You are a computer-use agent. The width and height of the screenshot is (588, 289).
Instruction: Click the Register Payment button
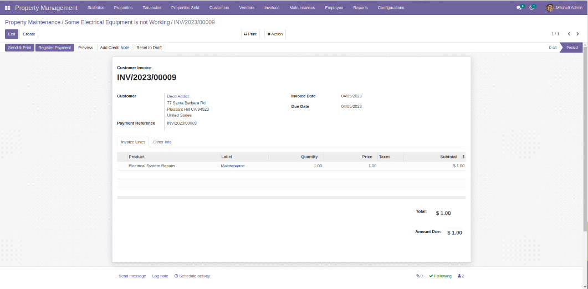(x=55, y=48)
